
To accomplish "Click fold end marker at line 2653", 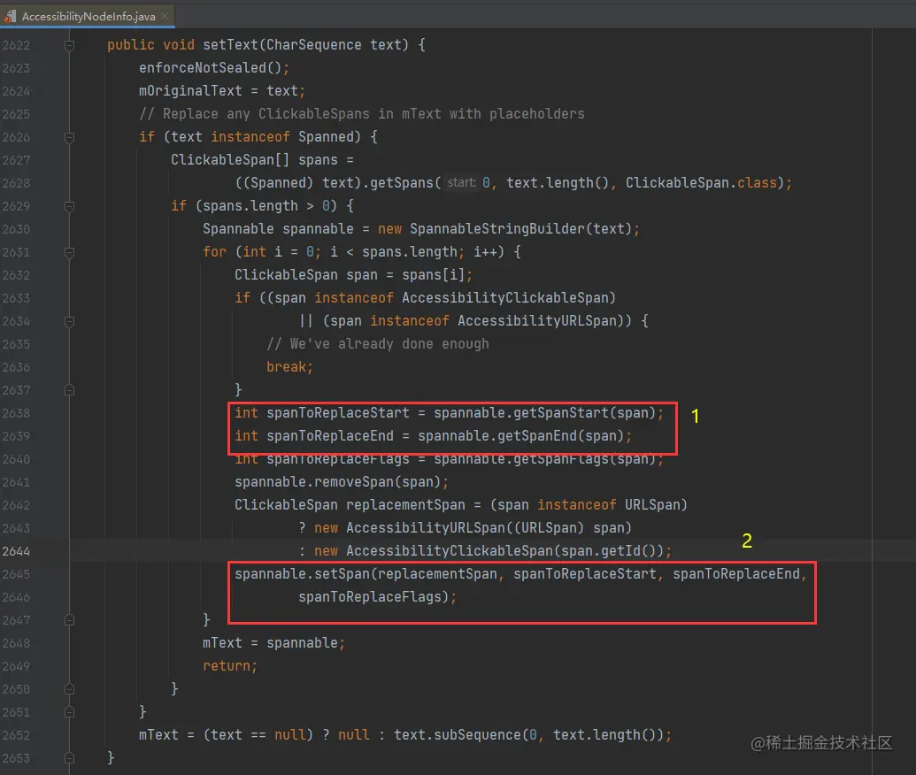I will 69,758.
